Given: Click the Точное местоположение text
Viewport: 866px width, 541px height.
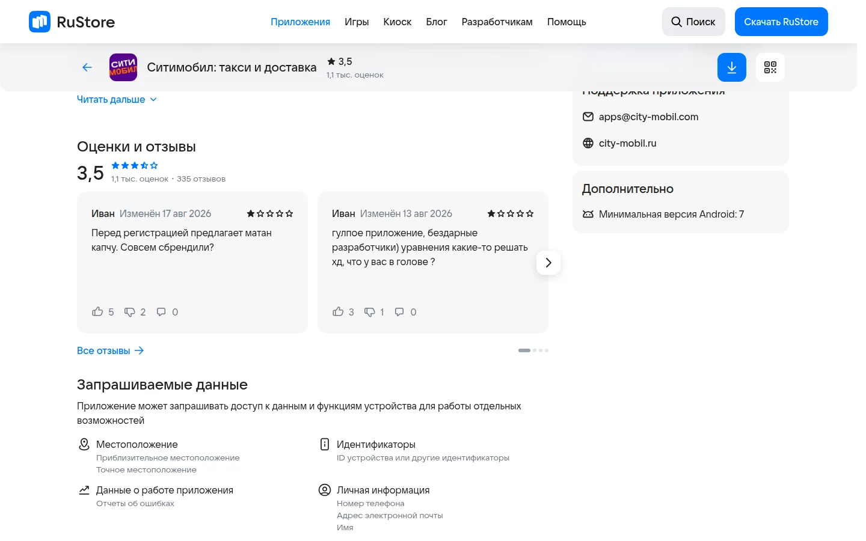Looking at the screenshot, I should (x=146, y=470).
